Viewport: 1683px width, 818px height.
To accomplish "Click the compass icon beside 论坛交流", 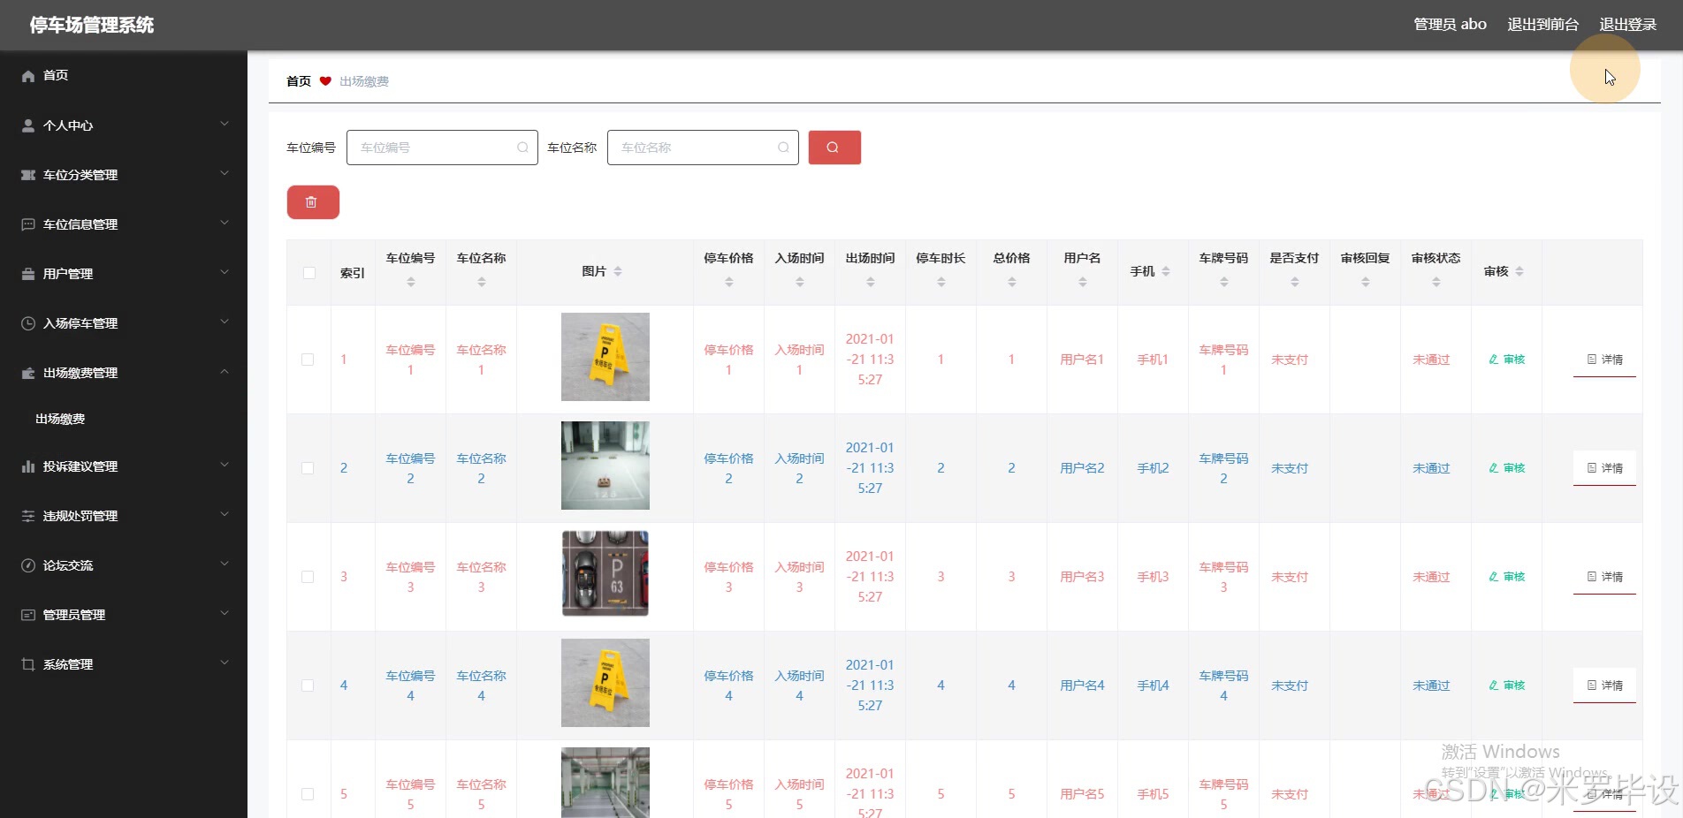I will [28, 565].
